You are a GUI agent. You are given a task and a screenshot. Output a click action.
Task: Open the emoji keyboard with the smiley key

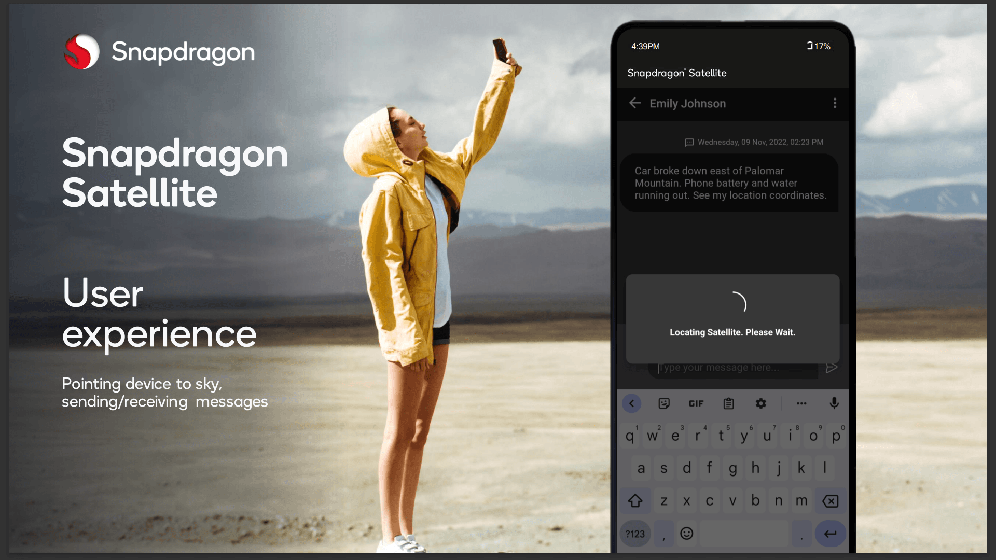[686, 534]
